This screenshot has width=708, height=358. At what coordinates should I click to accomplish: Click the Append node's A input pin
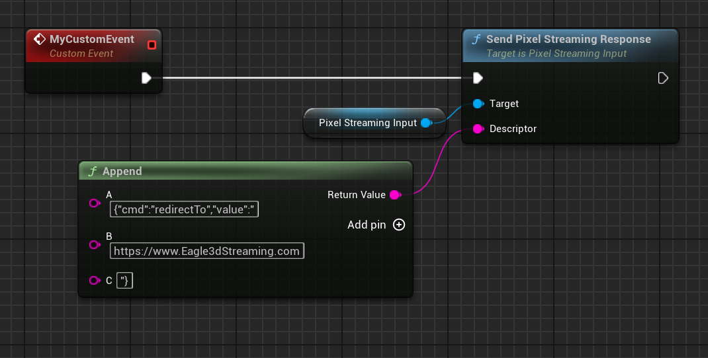pos(94,203)
